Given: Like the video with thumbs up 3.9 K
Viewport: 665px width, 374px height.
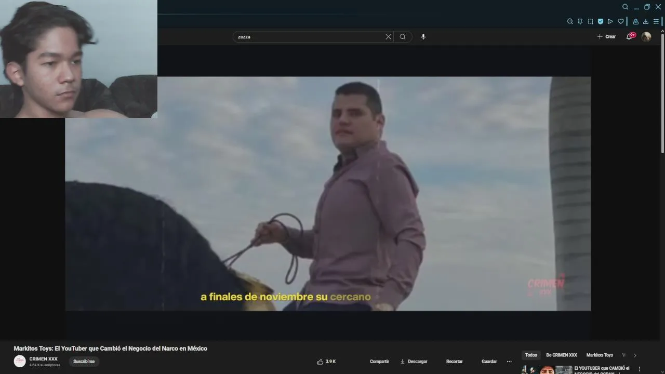Looking at the screenshot, I should 326,362.
